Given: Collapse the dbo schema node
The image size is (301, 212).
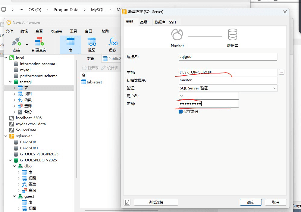Looking at the screenshot, I should 14,166.
